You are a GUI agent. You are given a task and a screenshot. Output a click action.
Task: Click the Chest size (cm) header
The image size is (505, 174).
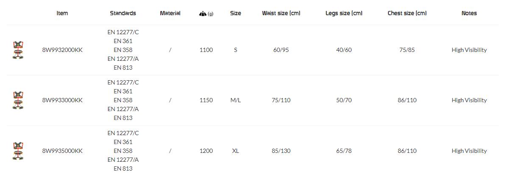pos(407,13)
